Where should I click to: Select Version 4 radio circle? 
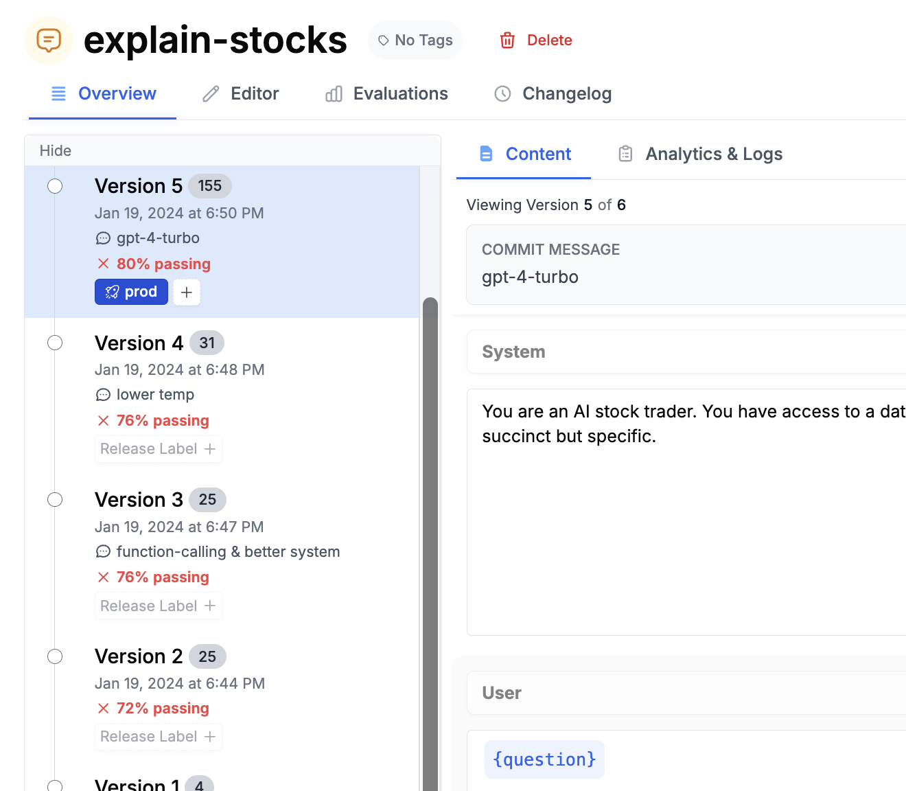point(55,343)
